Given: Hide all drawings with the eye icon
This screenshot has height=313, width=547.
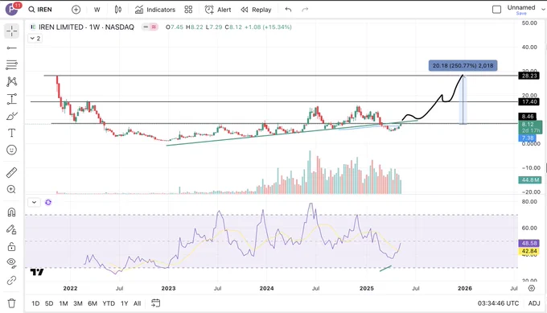Looking at the screenshot, I should click(11, 263).
